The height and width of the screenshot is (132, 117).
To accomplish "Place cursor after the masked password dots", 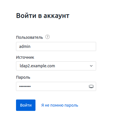I will tap(31, 86).
